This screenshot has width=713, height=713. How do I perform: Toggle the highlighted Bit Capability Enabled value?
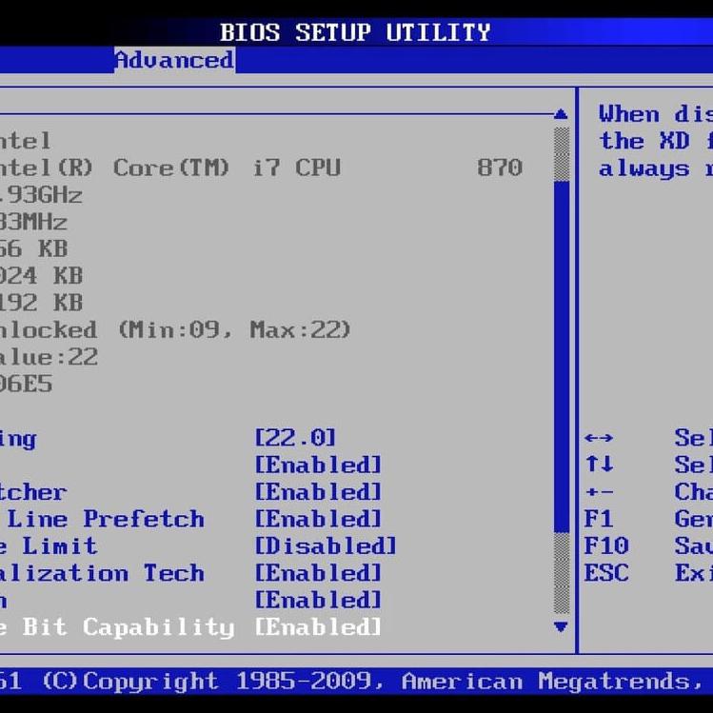pyautogui.click(x=318, y=627)
